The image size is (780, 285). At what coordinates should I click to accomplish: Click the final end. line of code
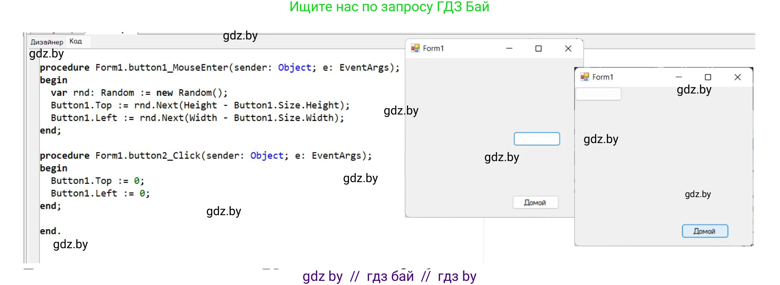point(50,231)
